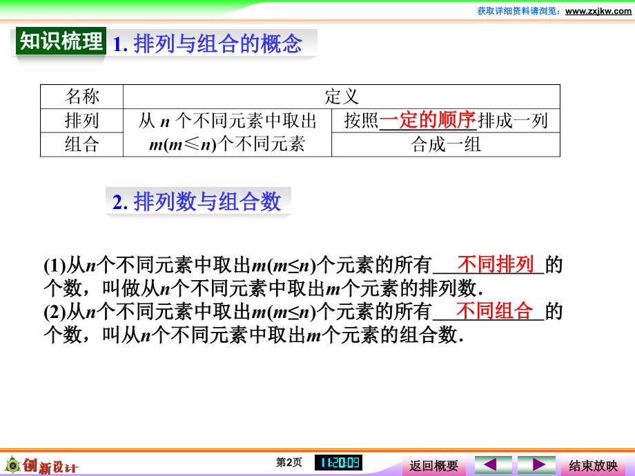Click heading 1. 排列与组合的概念
This screenshot has height=476, width=635.
coord(208,44)
